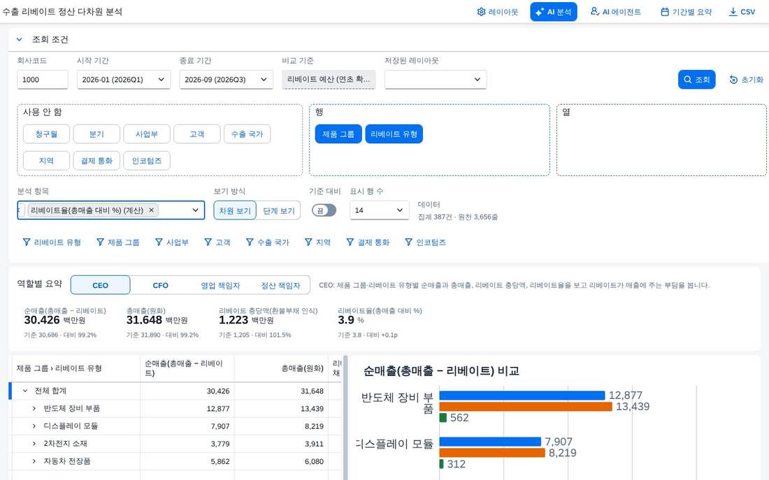Activate the AI 분석 button

coord(553,12)
